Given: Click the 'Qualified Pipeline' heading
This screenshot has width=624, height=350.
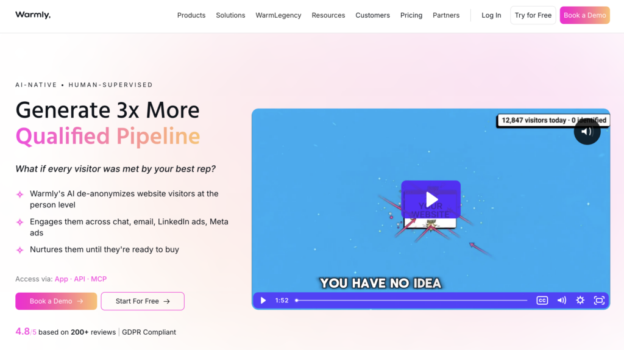Looking at the screenshot, I should (x=108, y=136).
